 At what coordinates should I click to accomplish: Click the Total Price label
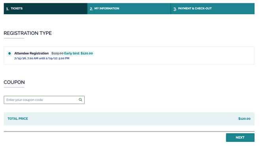[18, 119]
